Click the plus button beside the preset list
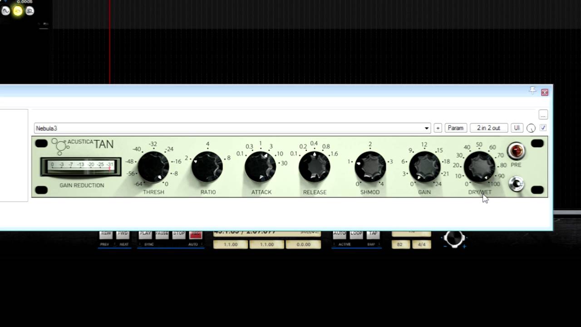This screenshot has height=327, width=581. coord(438,128)
